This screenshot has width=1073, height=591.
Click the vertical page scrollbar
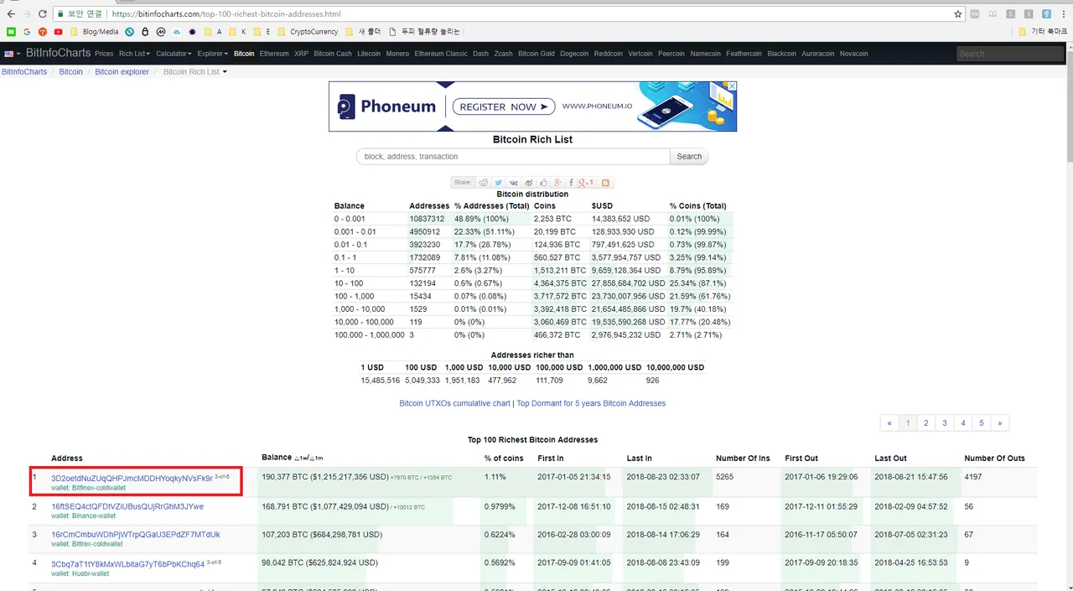(x=1068, y=106)
